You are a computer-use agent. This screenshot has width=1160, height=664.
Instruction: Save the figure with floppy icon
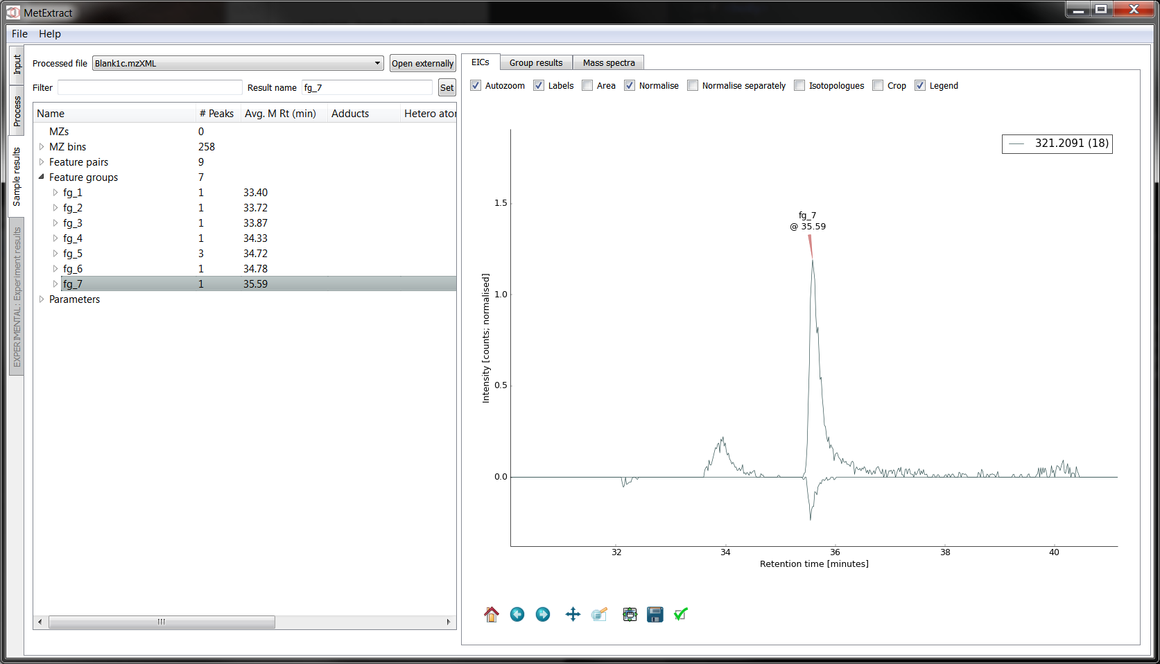tap(655, 614)
